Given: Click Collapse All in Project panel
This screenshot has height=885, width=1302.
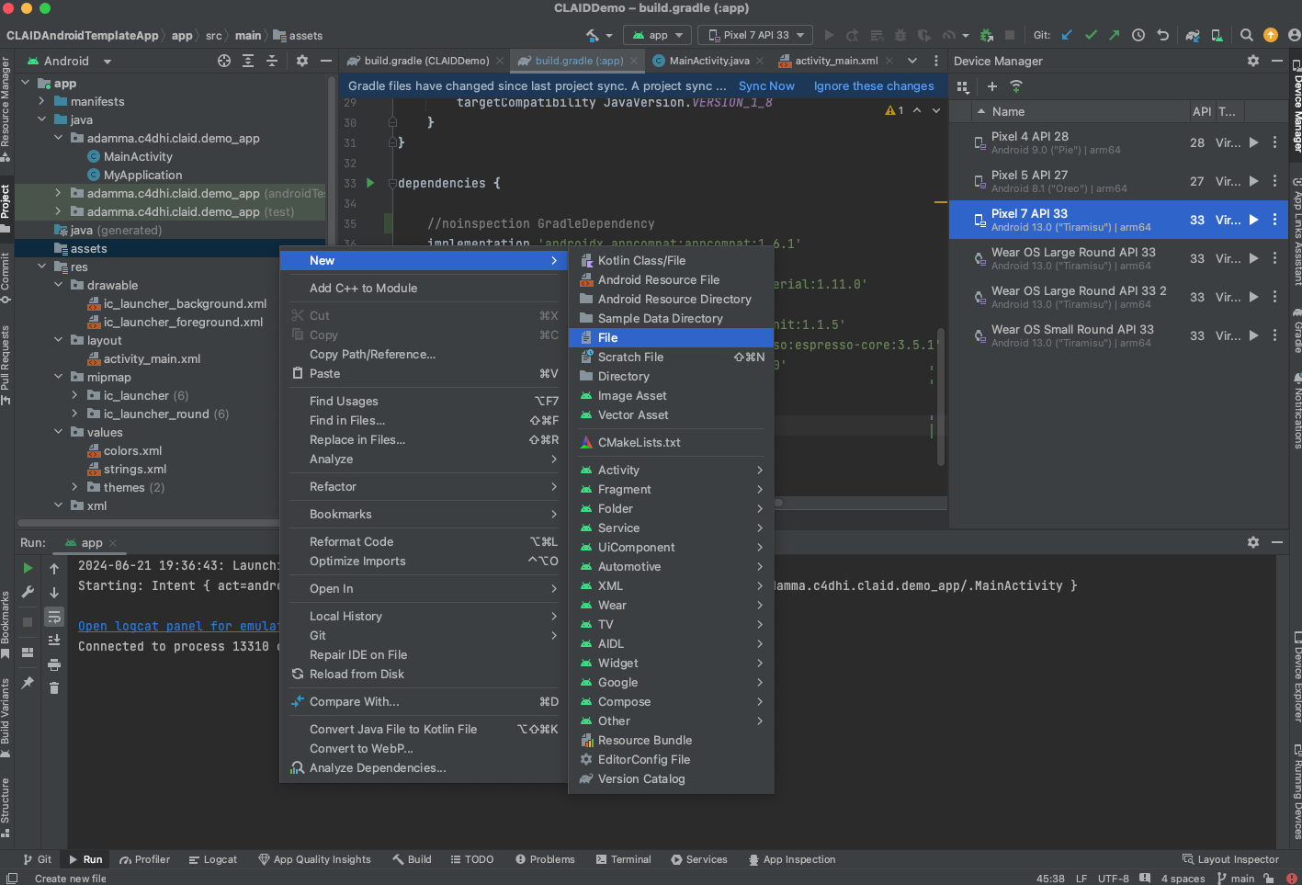Looking at the screenshot, I should click(272, 61).
